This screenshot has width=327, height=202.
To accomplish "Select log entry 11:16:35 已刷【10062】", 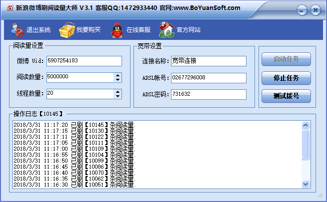I will pyautogui.click(x=74, y=179).
